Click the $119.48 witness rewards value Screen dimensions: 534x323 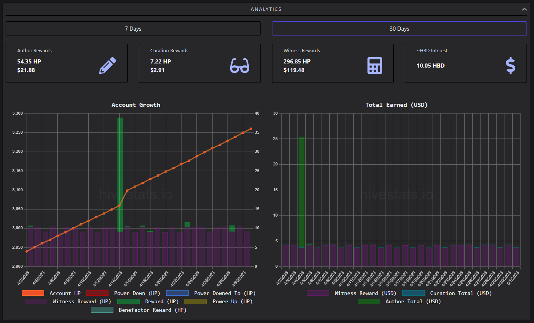point(294,70)
